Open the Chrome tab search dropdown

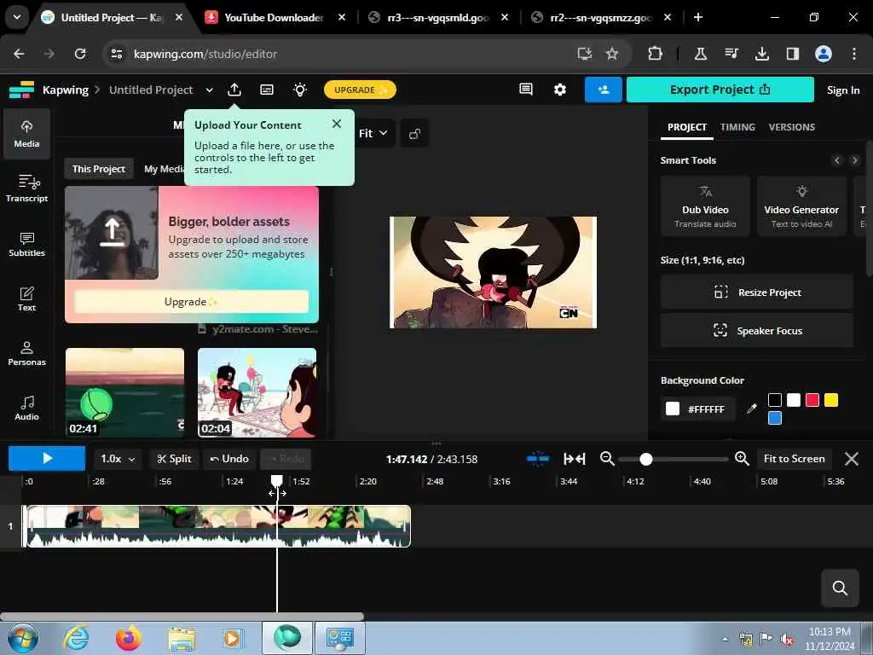tap(17, 17)
